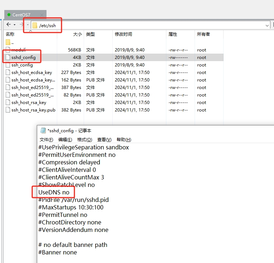
Task: Go forward with the right arrow button
Action: pos(22,24)
